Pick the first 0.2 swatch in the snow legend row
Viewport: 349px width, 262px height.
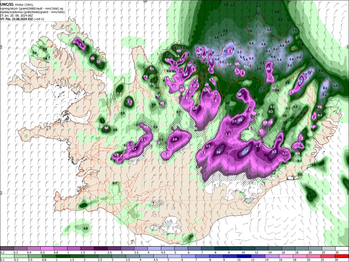(7, 249)
